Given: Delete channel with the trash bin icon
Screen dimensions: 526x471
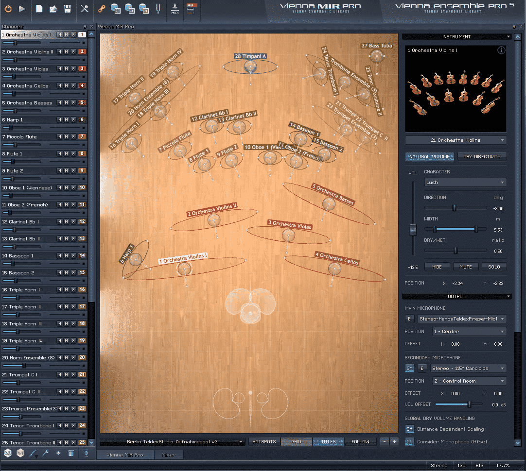Looking at the screenshot, I should tap(71, 453).
